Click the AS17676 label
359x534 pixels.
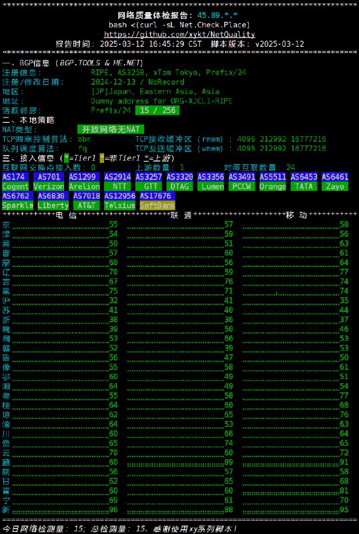tap(157, 196)
